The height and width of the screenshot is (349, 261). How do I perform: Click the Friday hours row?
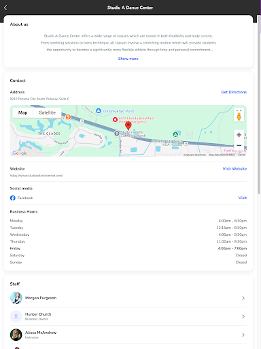pyautogui.click(x=128, y=248)
